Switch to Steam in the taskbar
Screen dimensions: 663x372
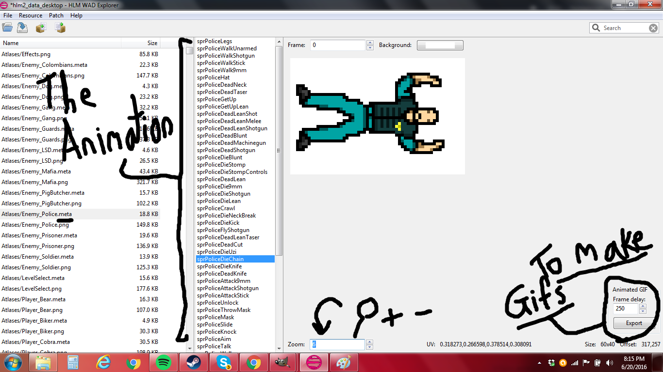pos(194,362)
